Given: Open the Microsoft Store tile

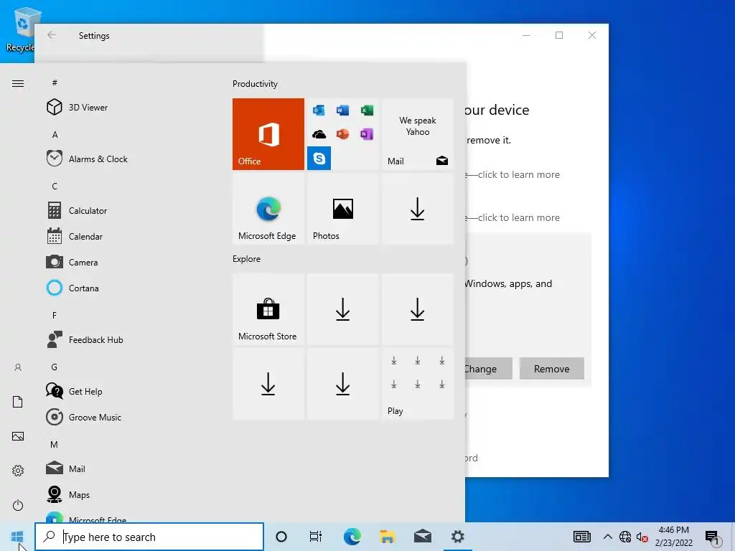Looking at the screenshot, I should click(268, 309).
